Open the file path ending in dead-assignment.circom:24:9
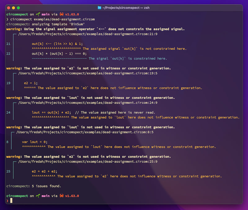The image size is (248, 210). [x=88, y=103]
